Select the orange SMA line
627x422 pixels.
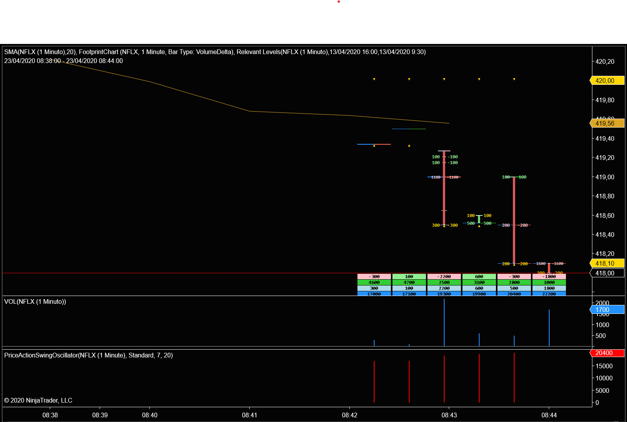coord(249,111)
